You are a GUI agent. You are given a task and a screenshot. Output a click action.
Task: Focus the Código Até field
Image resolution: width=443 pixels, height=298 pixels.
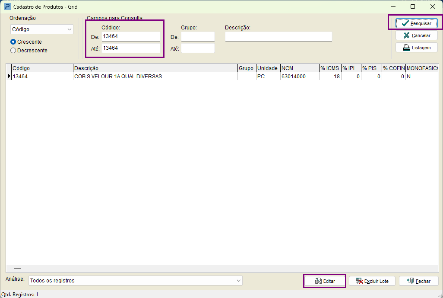(x=131, y=48)
